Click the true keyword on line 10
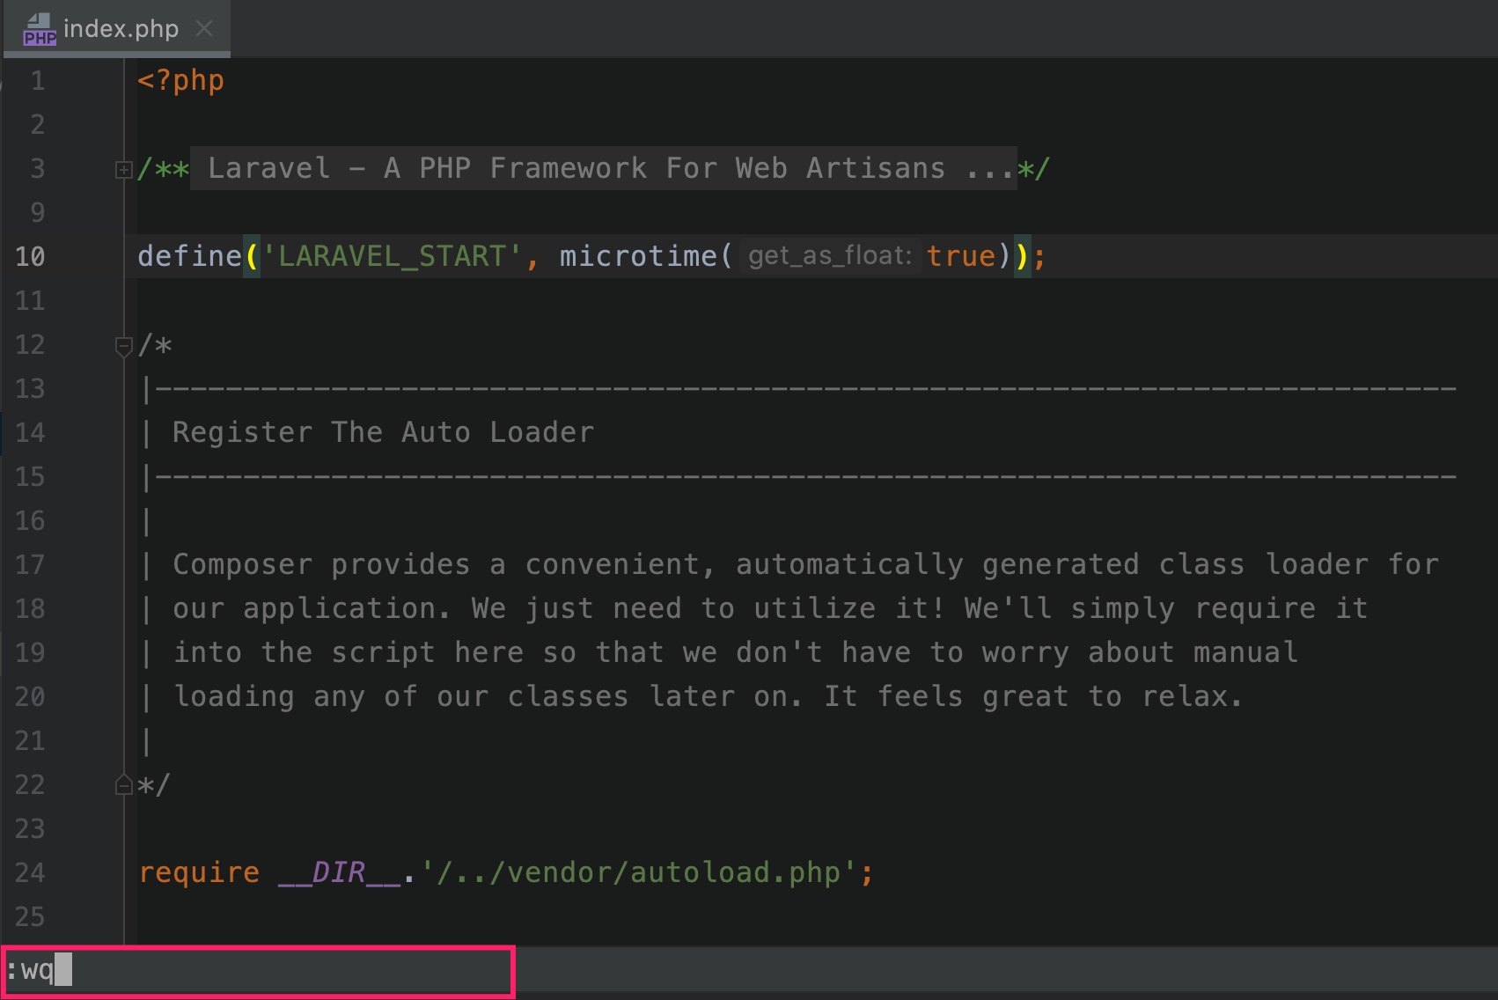 pos(961,256)
